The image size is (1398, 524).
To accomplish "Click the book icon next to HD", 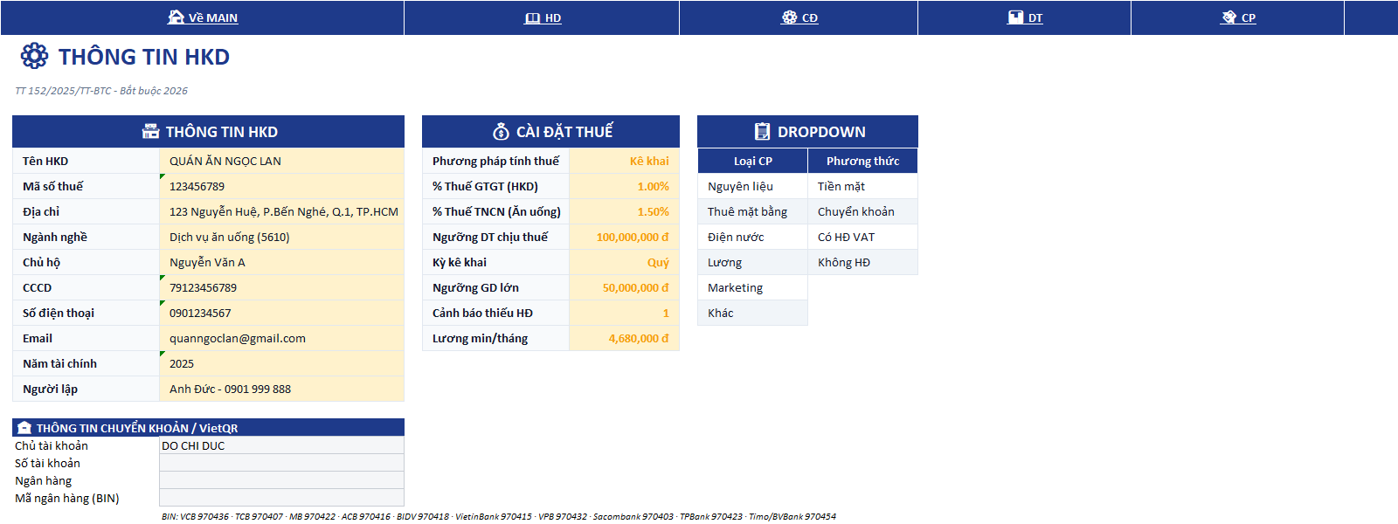I will coord(532,17).
